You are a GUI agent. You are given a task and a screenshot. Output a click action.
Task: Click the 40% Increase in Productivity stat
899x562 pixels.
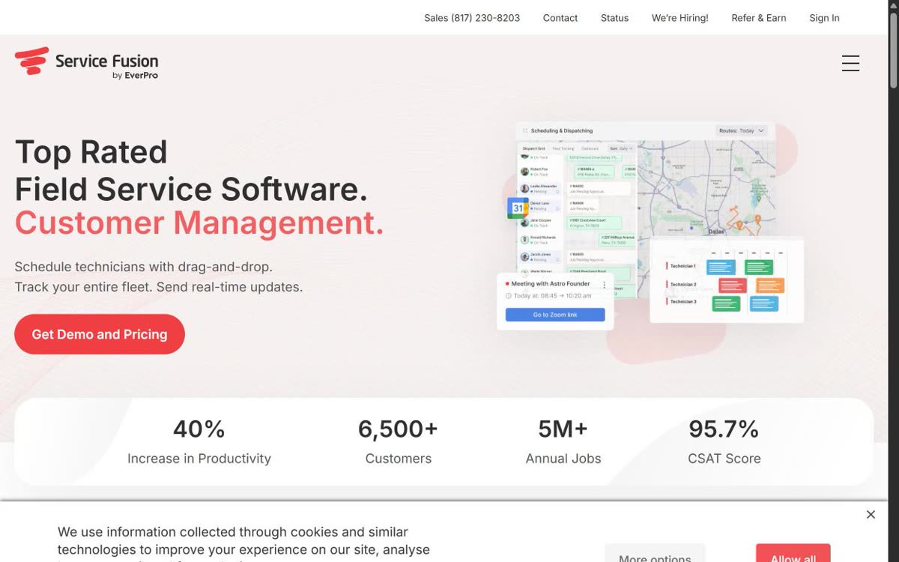tap(199, 442)
